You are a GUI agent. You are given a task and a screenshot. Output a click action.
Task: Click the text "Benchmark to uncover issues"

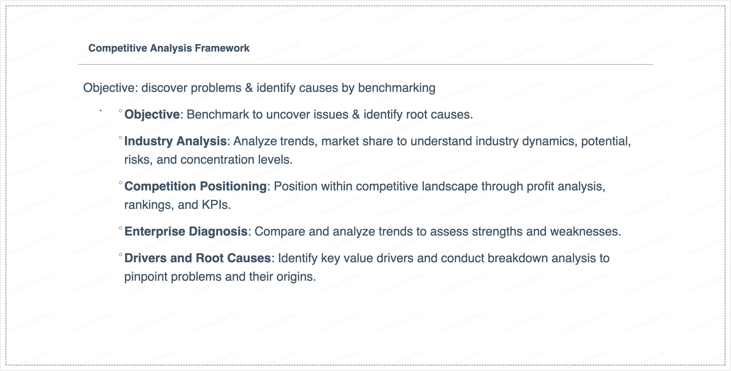pyautogui.click(x=267, y=115)
